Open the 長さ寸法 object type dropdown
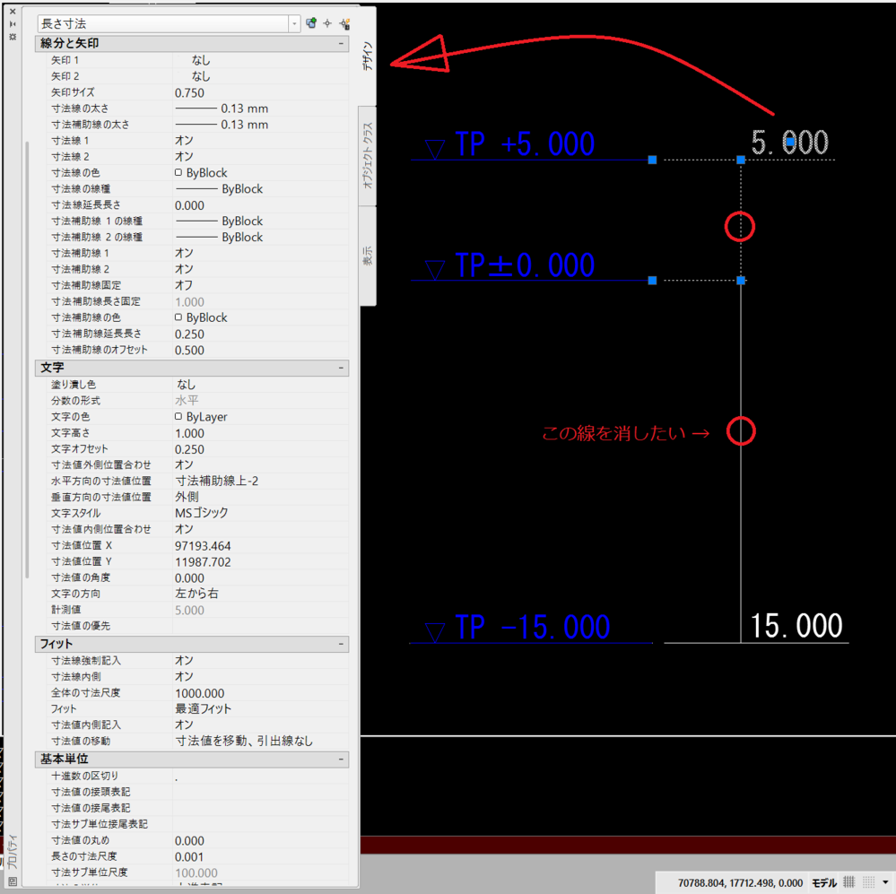 (294, 23)
